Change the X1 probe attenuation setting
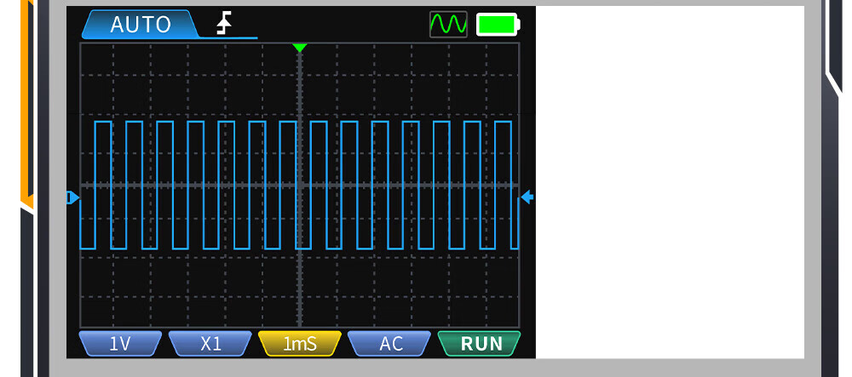This screenshot has height=377, width=852. [x=210, y=343]
